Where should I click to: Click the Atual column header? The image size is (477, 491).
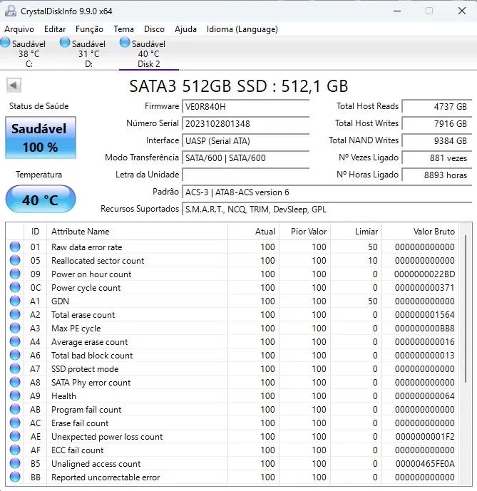(x=253, y=232)
